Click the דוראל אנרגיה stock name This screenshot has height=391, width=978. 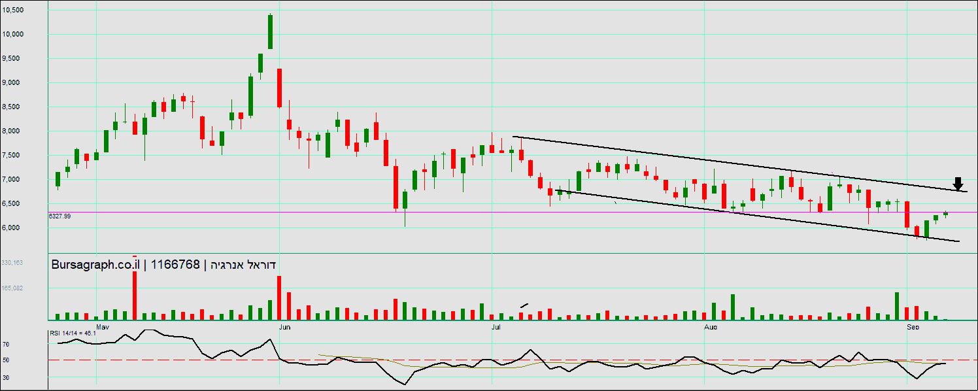point(243,264)
